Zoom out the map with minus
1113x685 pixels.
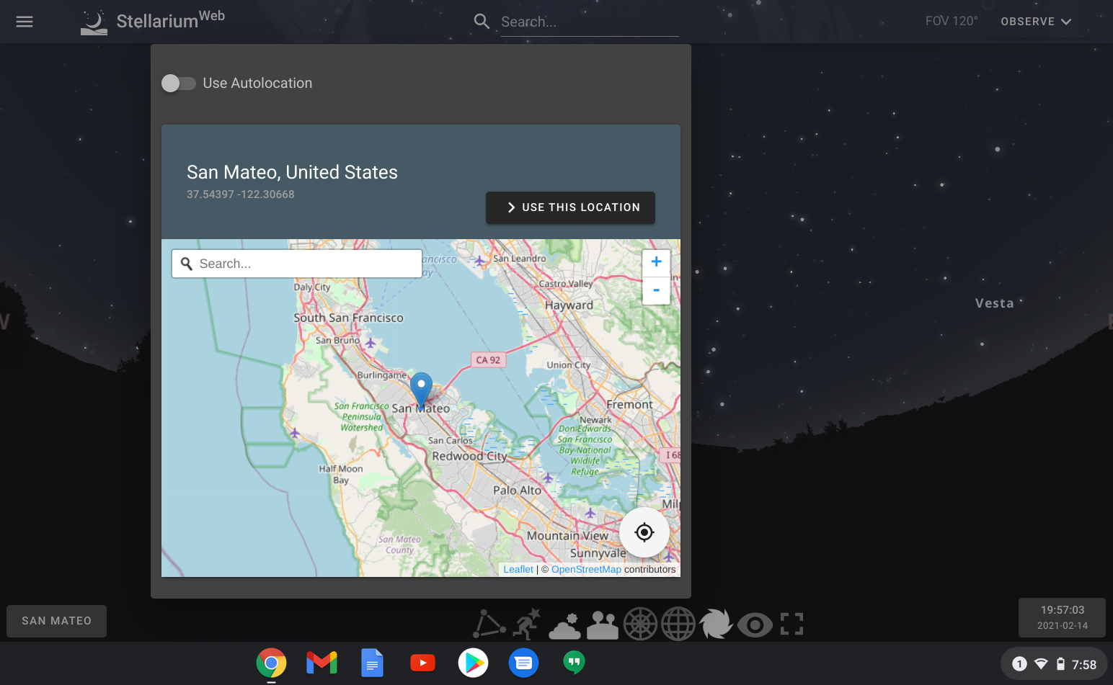pos(656,290)
